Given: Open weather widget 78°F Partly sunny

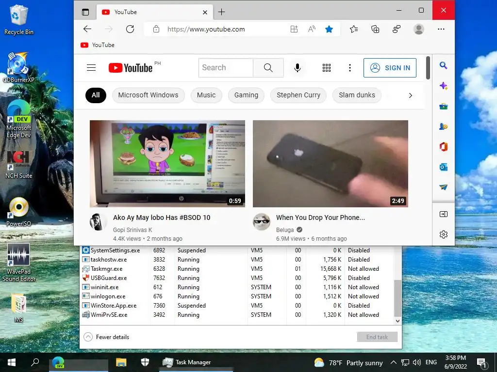Looking at the screenshot, I should (x=348, y=362).
